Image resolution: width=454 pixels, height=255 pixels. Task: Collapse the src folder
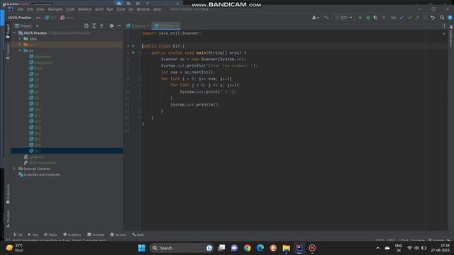click(x=20, y=50)
